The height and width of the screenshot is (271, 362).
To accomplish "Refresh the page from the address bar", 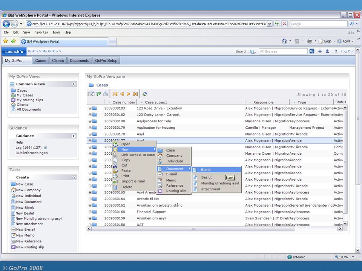I will coord(276,24).
